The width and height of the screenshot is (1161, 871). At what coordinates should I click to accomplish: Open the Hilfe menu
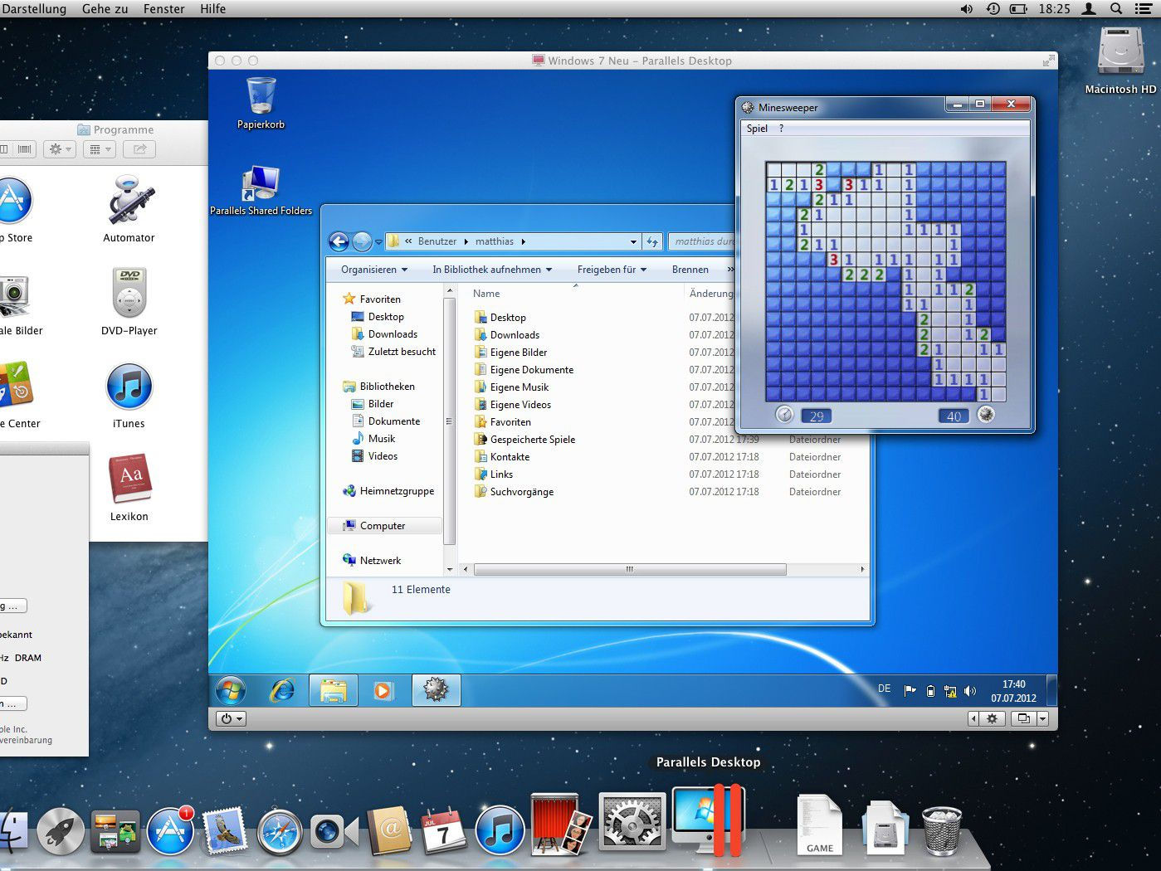[212, 8]
